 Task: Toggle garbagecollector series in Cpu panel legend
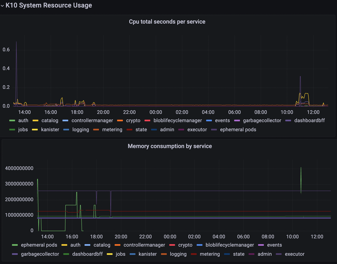coord(262,120)
